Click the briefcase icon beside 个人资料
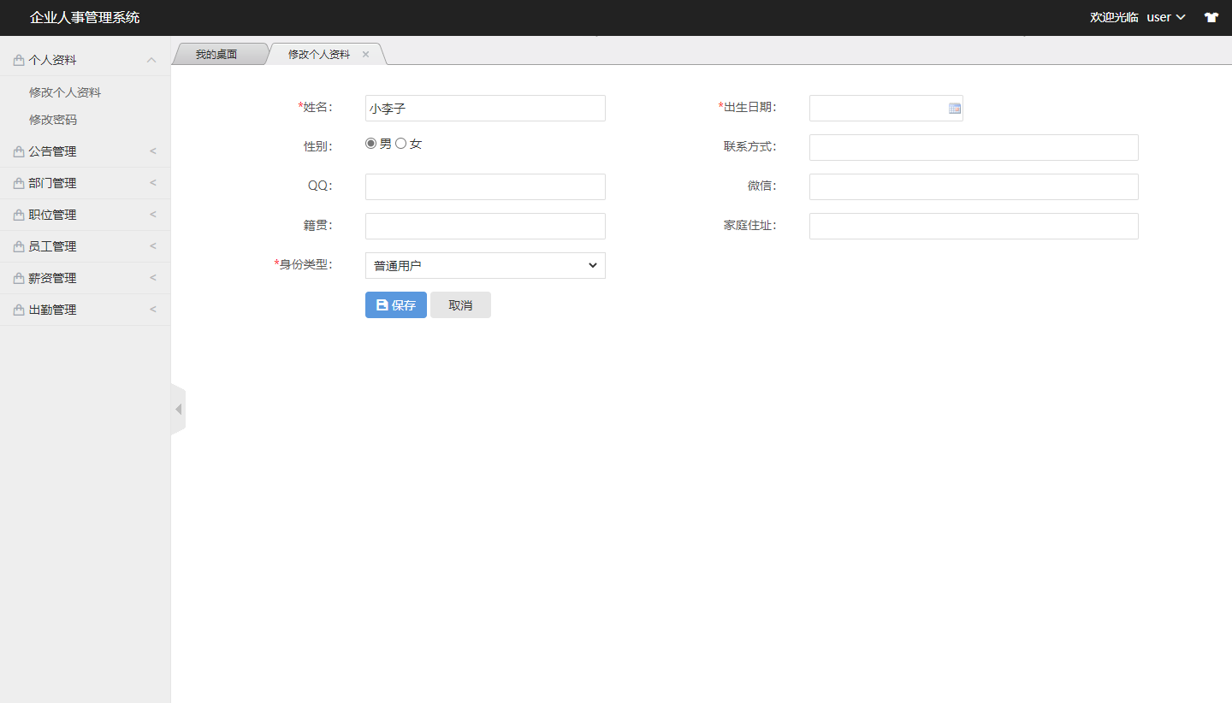 (x=16, y=59)
